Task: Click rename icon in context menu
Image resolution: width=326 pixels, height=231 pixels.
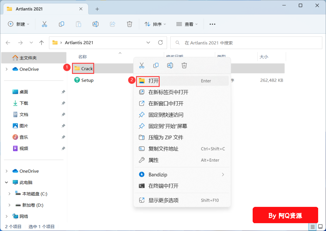Action: 170,65
